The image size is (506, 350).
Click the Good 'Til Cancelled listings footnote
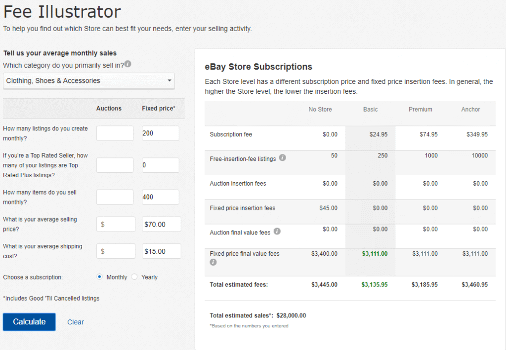pos(51,299)
